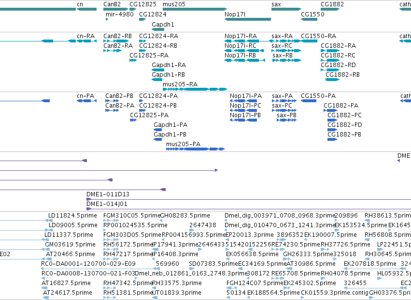Open EST RH38613.5prime label
The width and height of the screenshot is (411, 300).
coord(388,216)
